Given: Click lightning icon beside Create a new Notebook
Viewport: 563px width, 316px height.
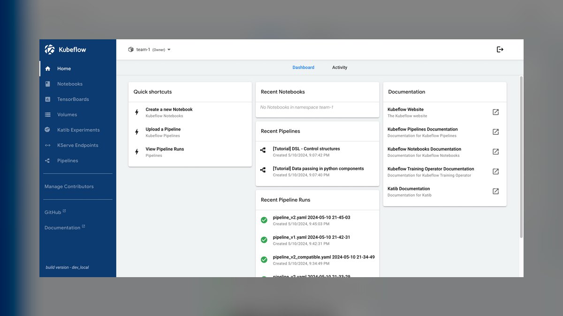Looking at the screenshot, I should 137,112.
